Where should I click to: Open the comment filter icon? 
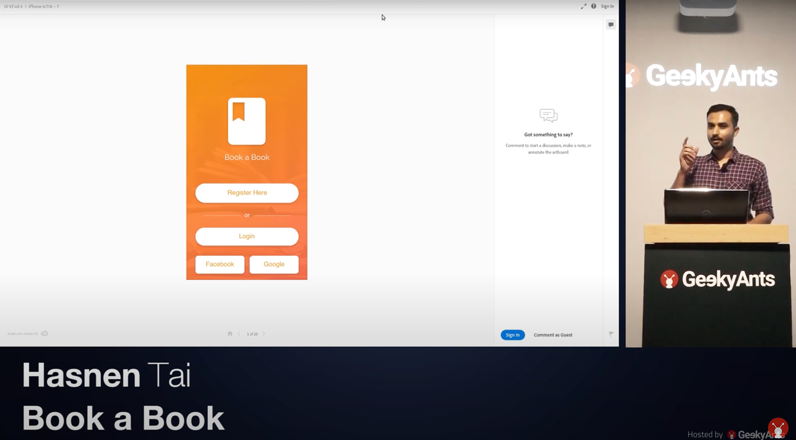(x=611, y=334)
